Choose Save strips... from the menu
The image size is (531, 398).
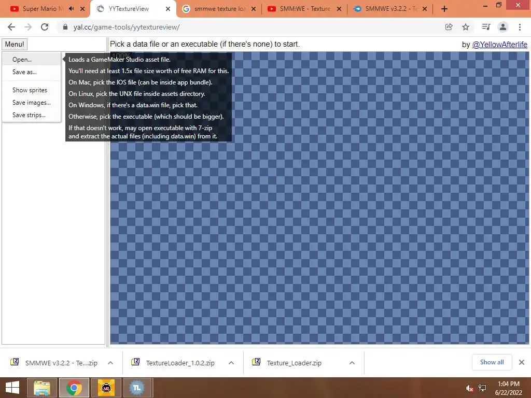click(x=31, y=115)
